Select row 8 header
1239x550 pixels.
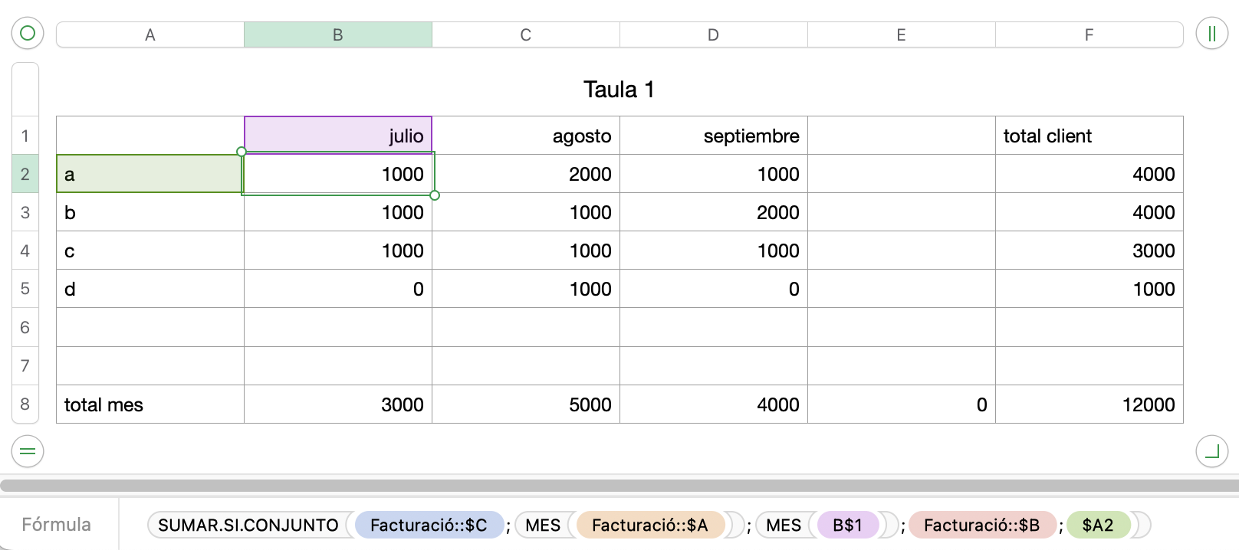25,404
